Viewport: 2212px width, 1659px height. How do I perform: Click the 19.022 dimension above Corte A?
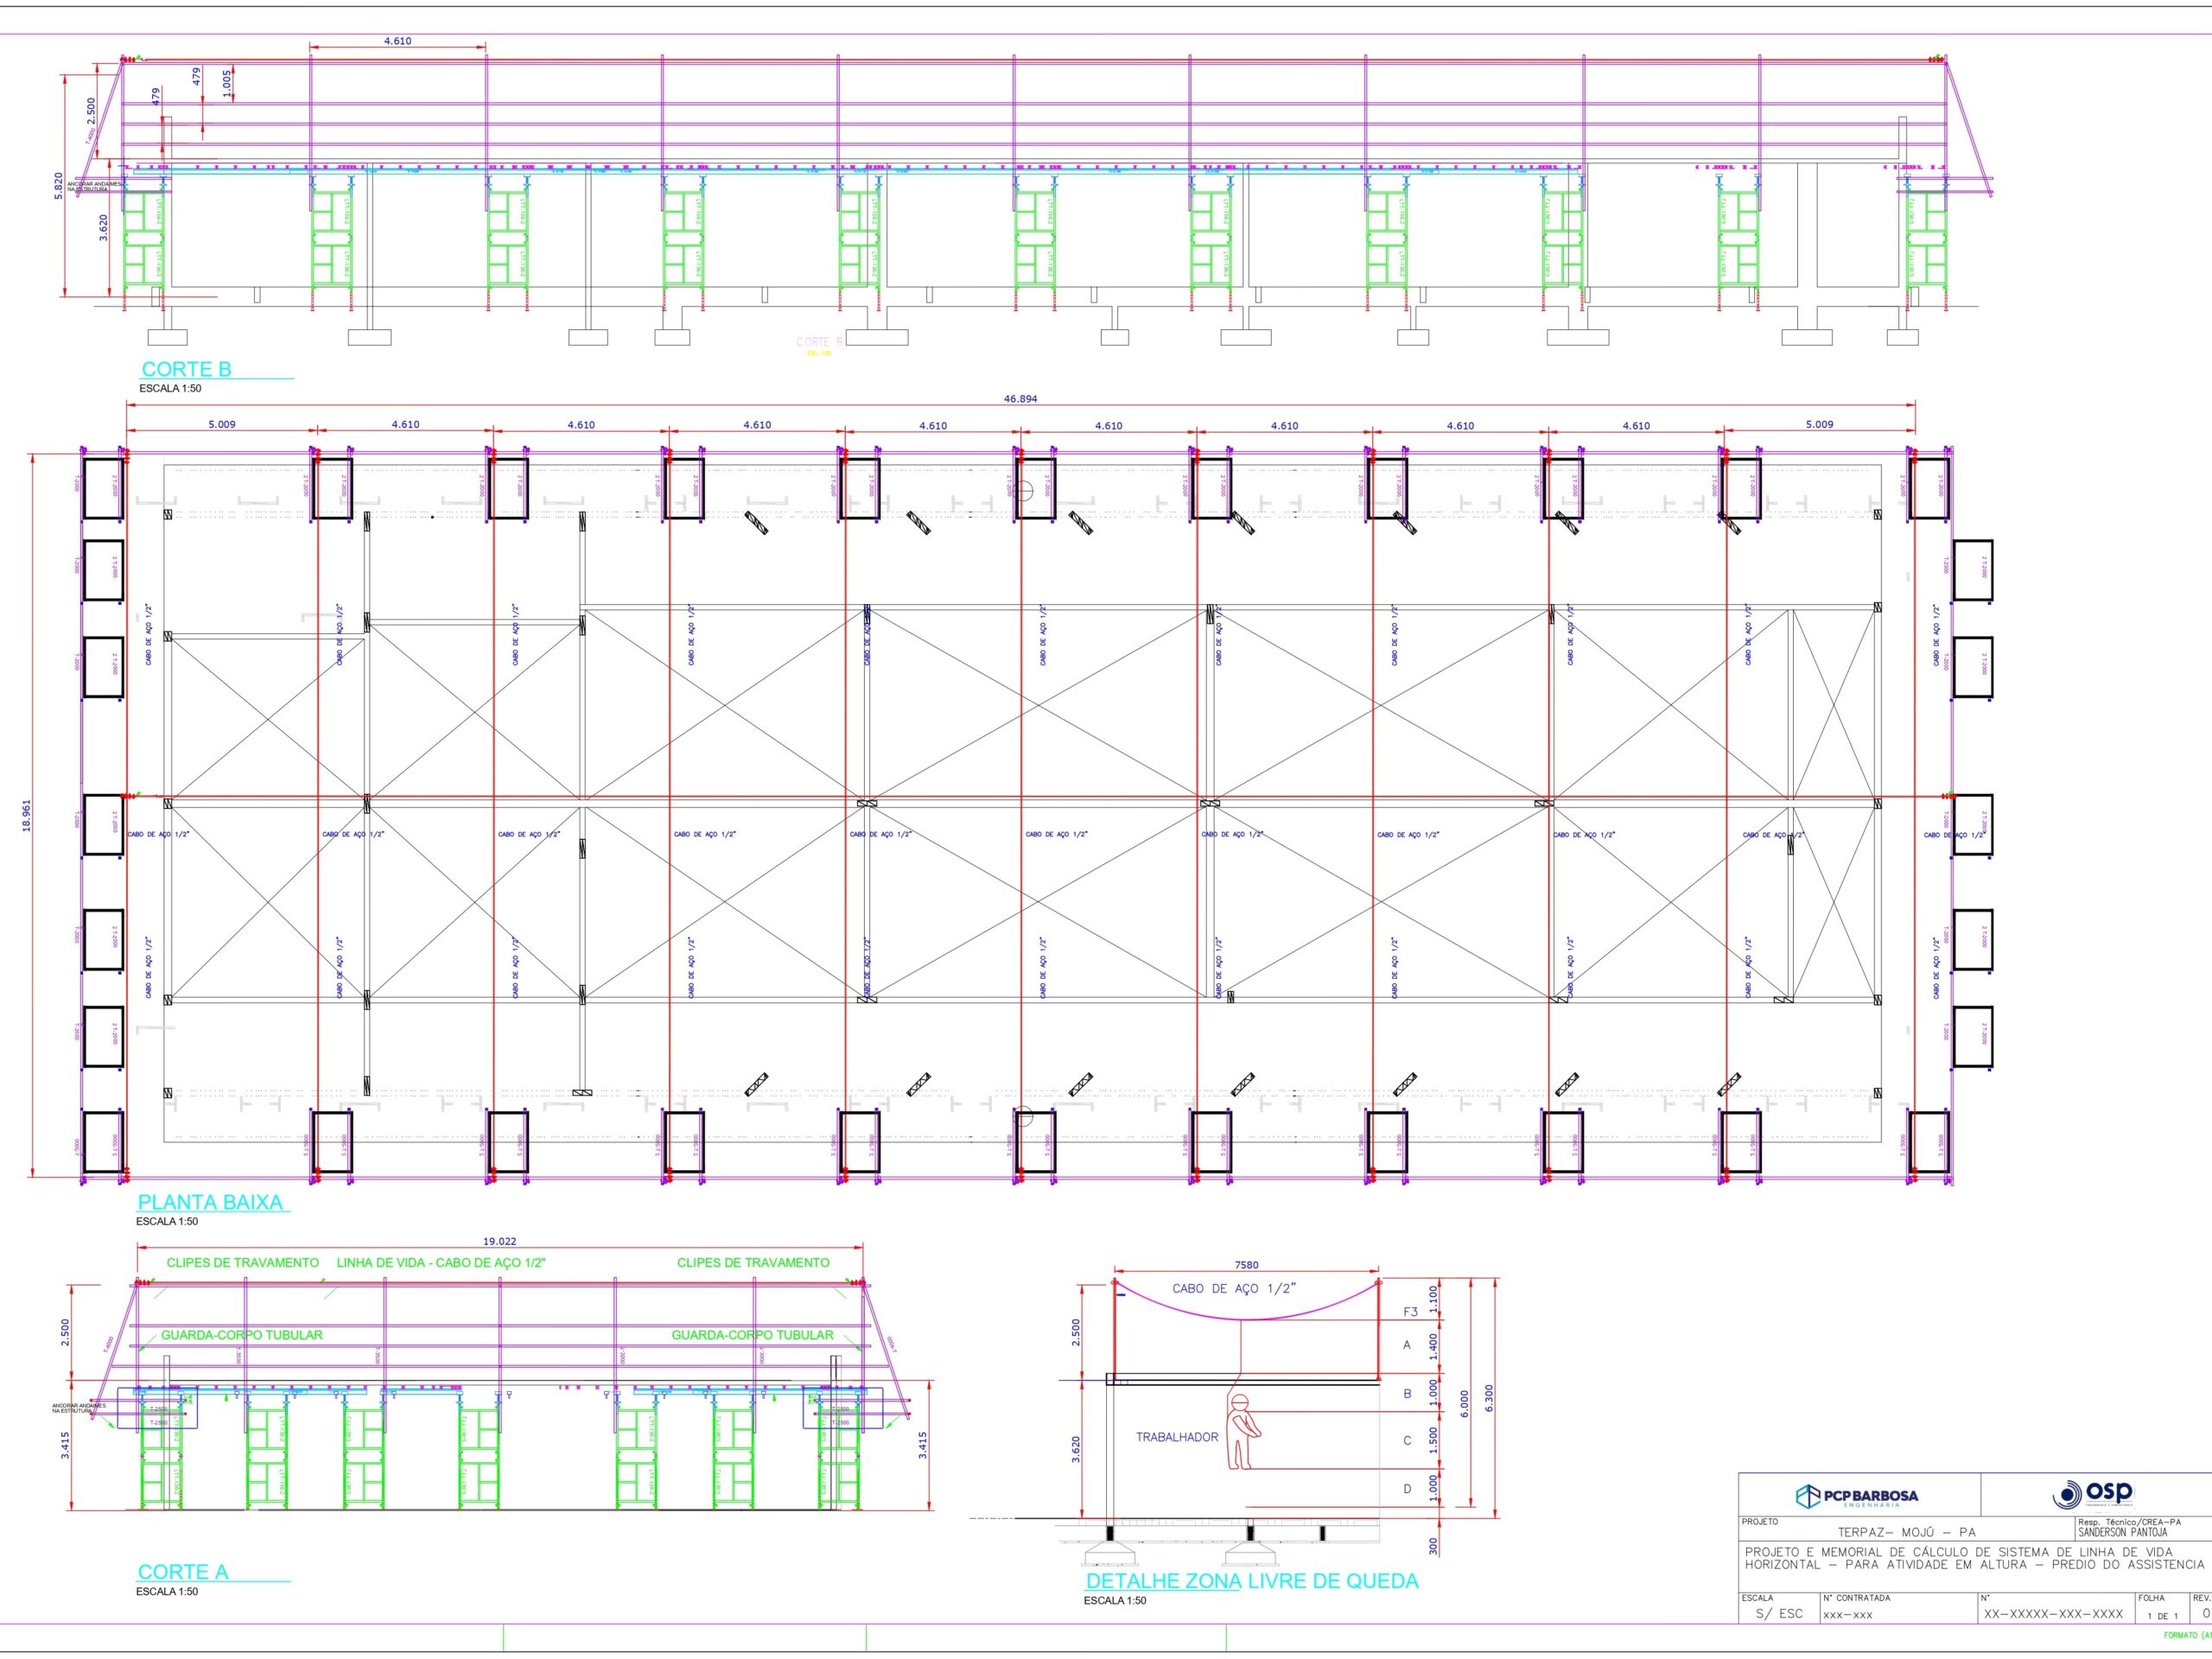coord(499,1241)
